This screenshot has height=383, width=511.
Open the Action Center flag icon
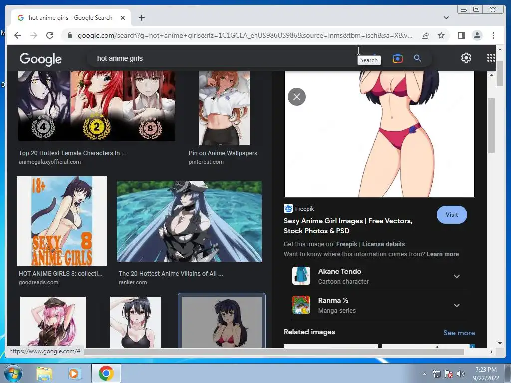(x=449, y=374)
